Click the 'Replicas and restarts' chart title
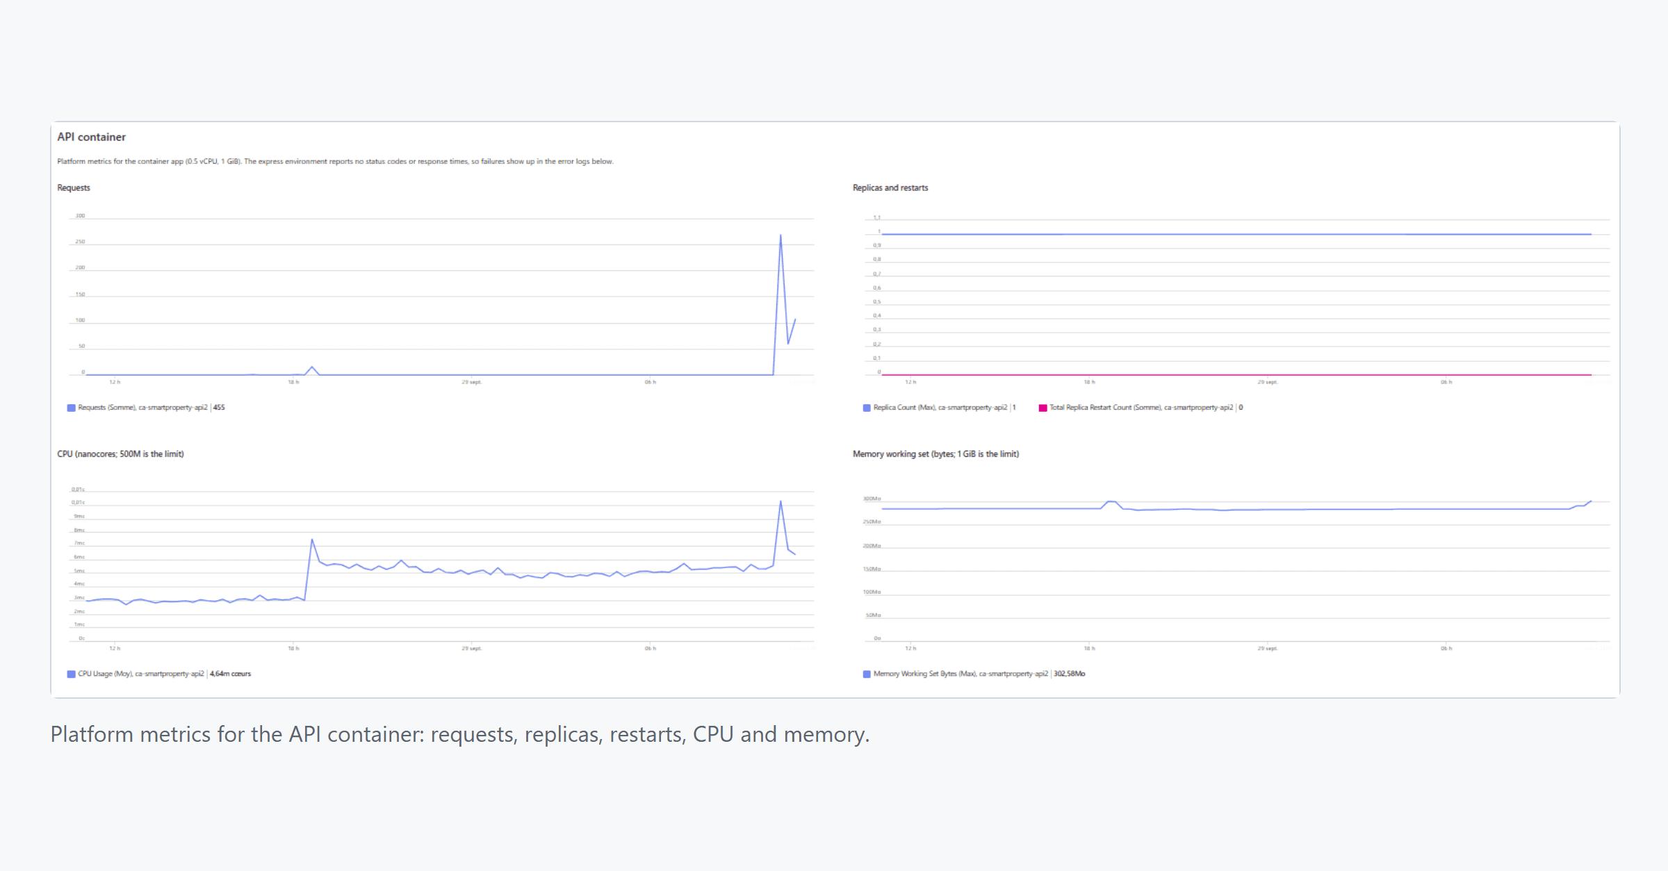This screenshot has width=1668, height=871. point(890,188)
